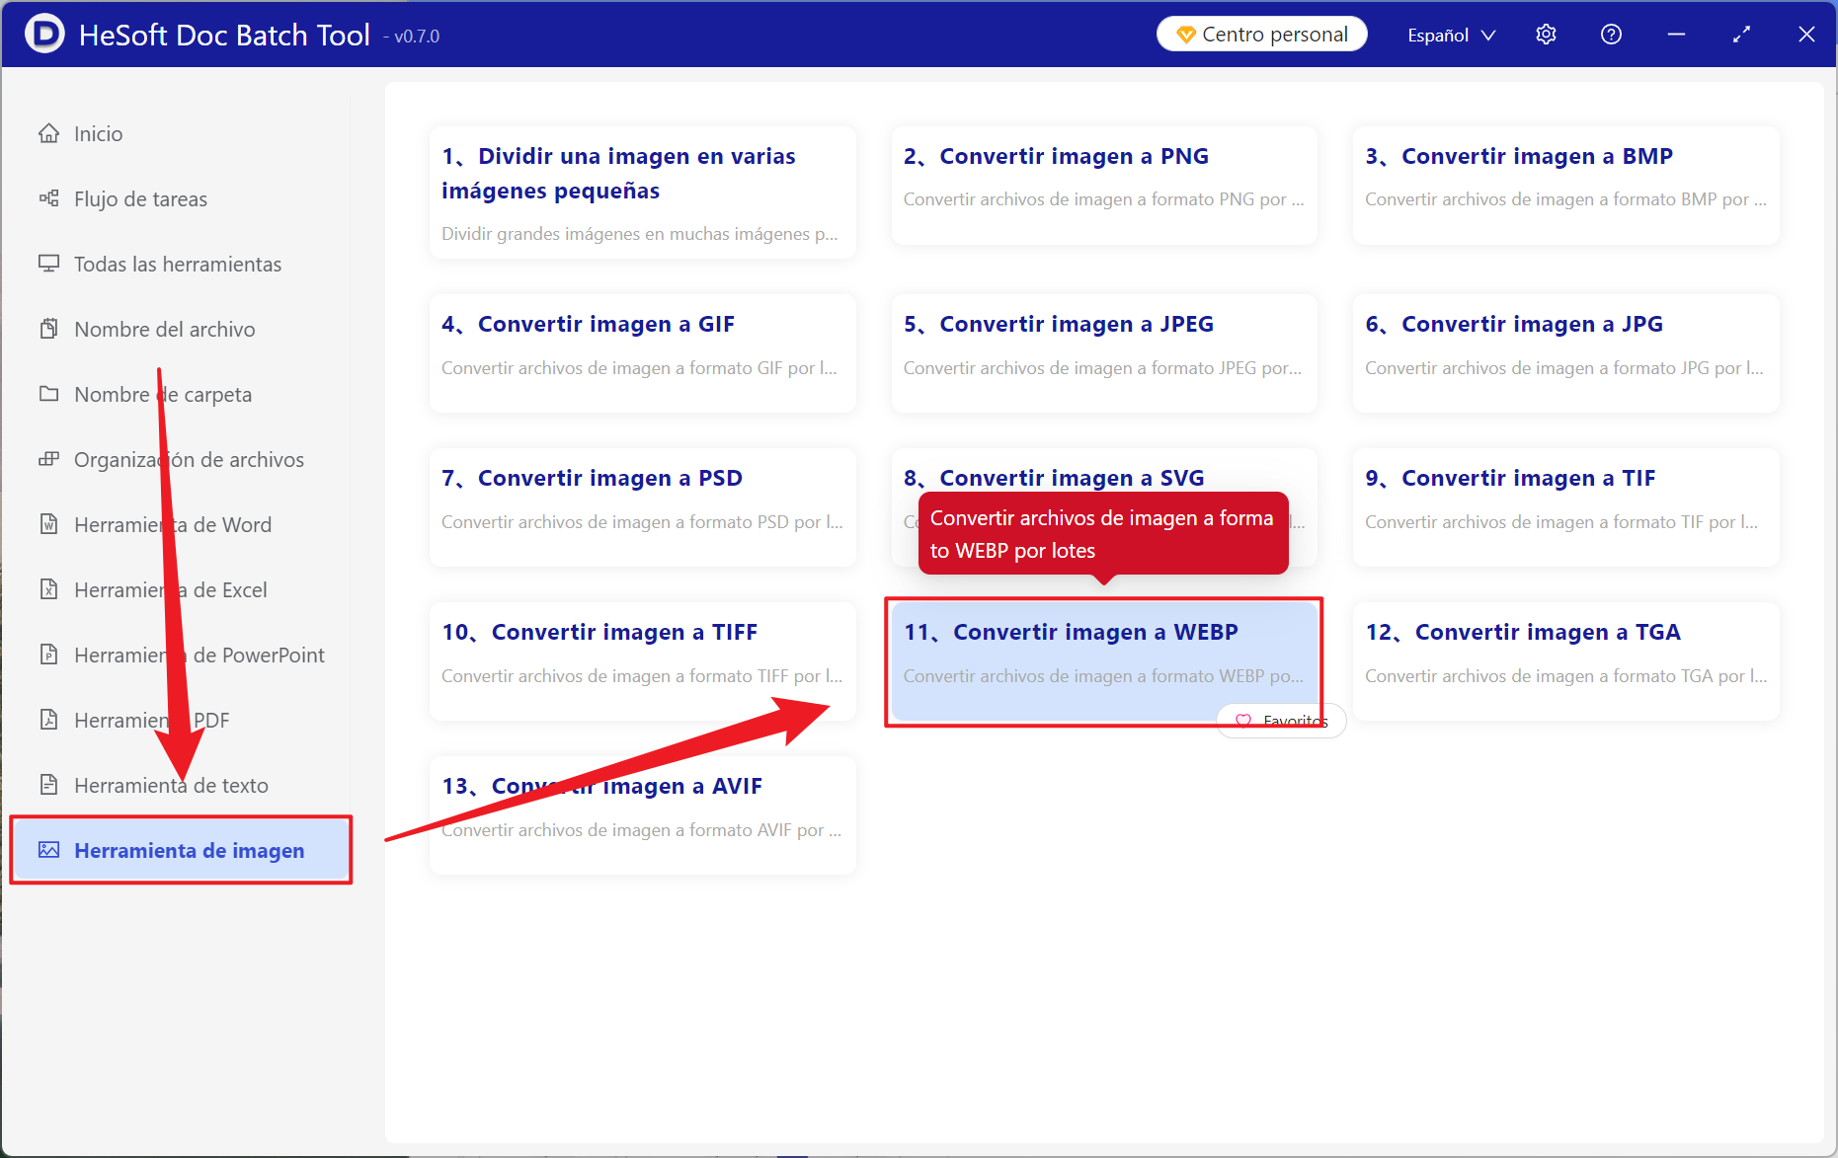
Task: Open Herramienta de Excel
Action: point(170,589)
